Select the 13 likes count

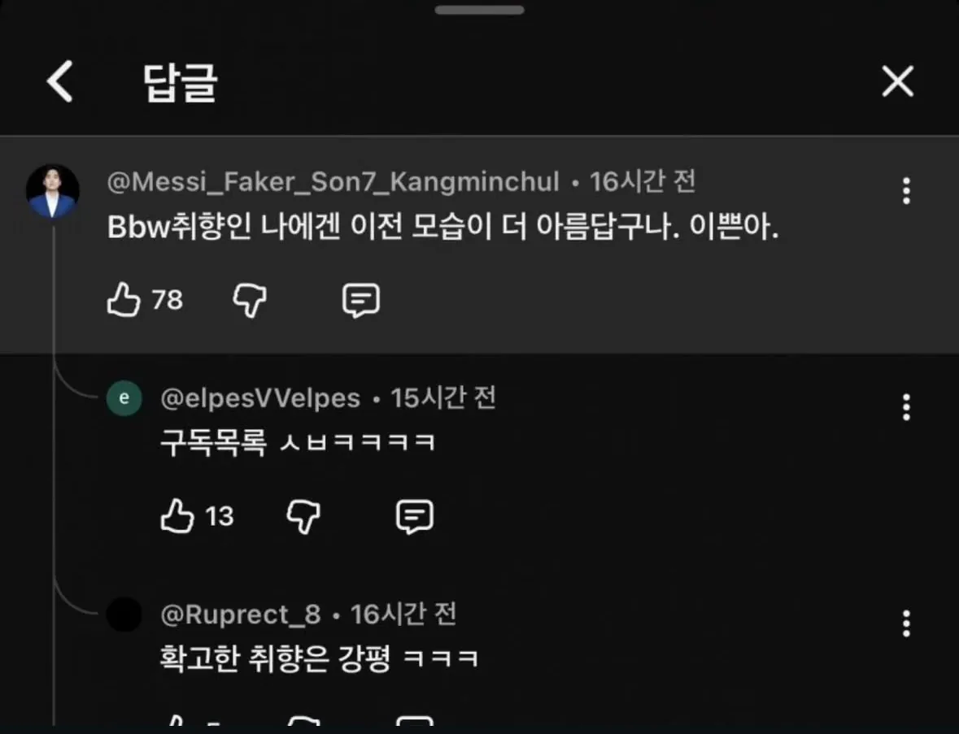coord(220,516)
